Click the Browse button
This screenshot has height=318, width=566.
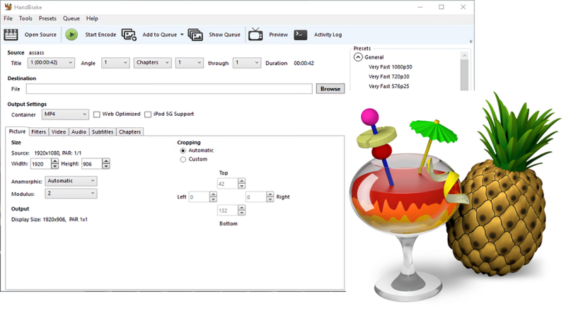click(330, 89)
